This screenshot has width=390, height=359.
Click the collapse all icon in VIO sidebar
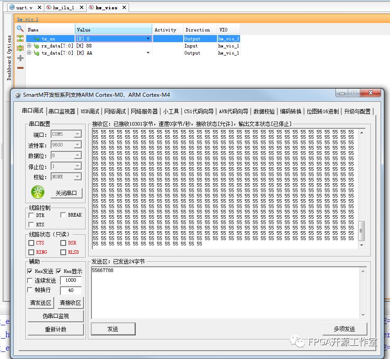tap(20, 39)
